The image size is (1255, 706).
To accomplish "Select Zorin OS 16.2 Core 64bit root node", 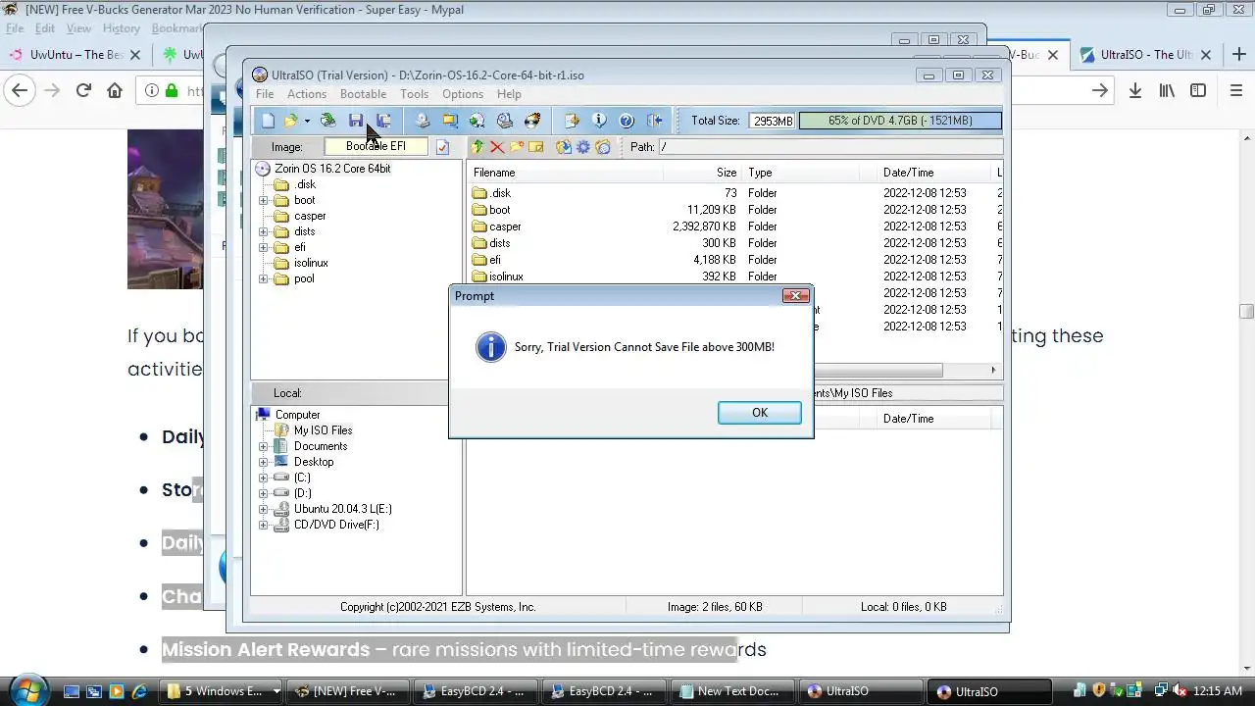I will coord(332,169).
